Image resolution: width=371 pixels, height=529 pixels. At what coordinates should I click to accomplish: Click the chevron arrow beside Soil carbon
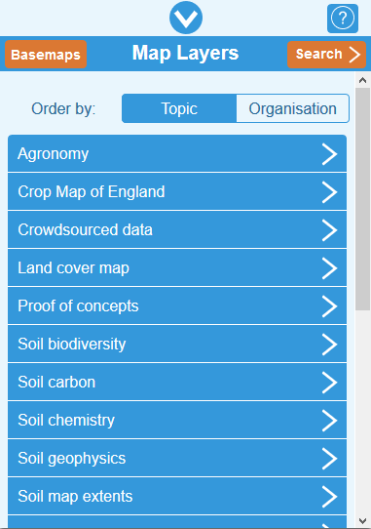click(x=329, y=383)
